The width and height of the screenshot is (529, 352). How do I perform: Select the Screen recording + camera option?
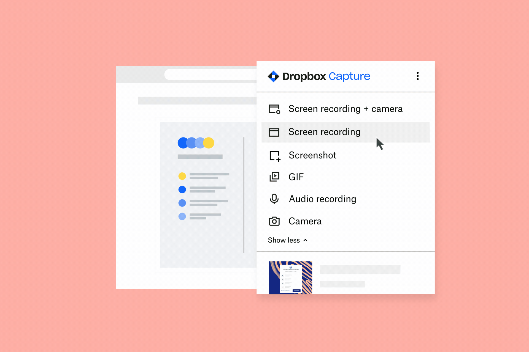[346, 109]
